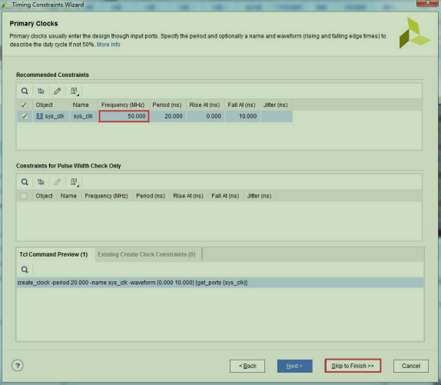Select the create_clock Tcl command line
This screenshot has width=441, height=385.
click(x=220, y=283)
